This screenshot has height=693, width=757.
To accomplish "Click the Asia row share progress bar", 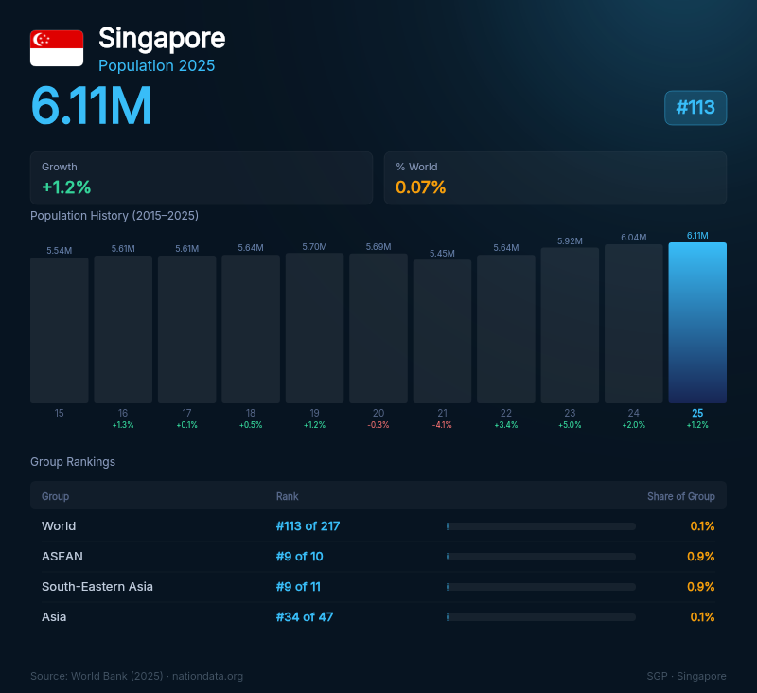I will 541,617.
